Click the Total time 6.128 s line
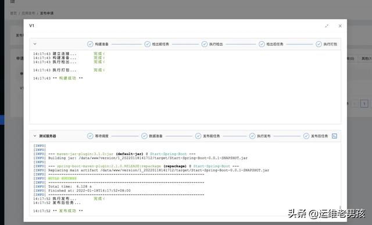Image resolution: width=372 pixels, height=225 pixels. (x=62, y=186)
